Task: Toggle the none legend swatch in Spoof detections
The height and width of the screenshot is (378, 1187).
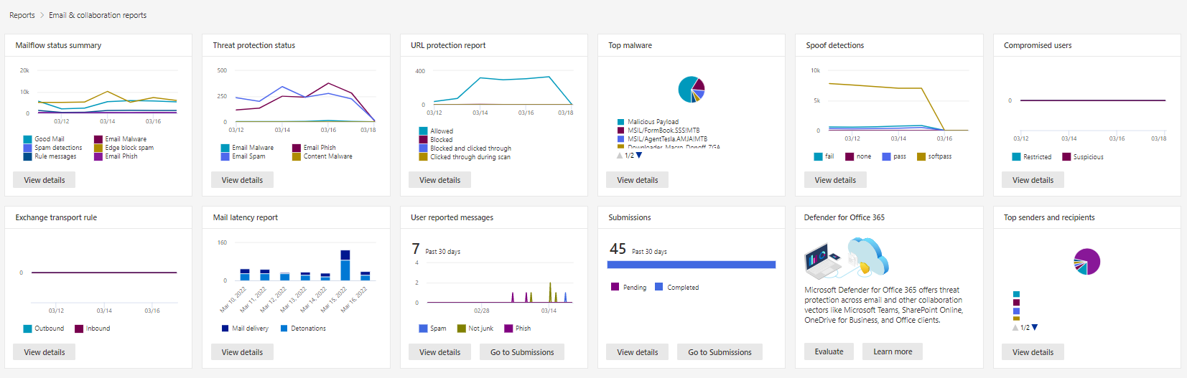Action: pos(849,156)
